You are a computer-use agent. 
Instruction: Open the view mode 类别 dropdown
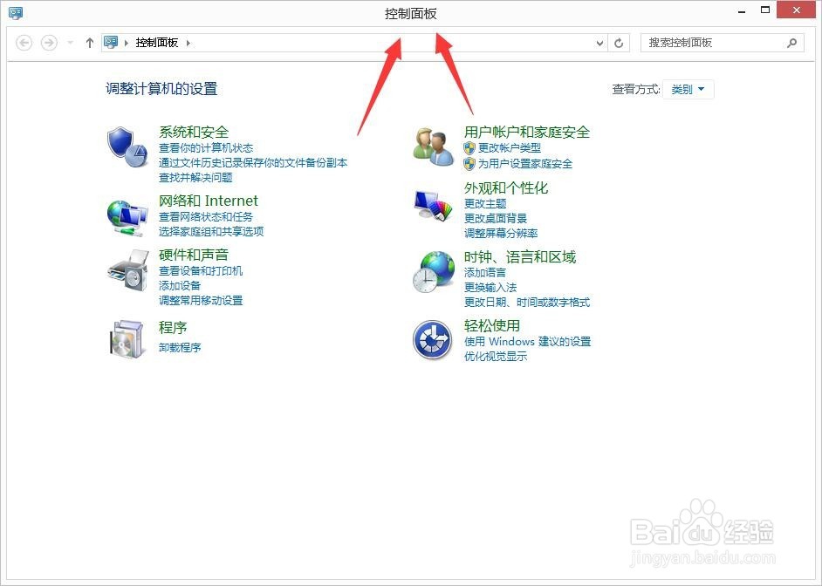click(x=688, y=89)
